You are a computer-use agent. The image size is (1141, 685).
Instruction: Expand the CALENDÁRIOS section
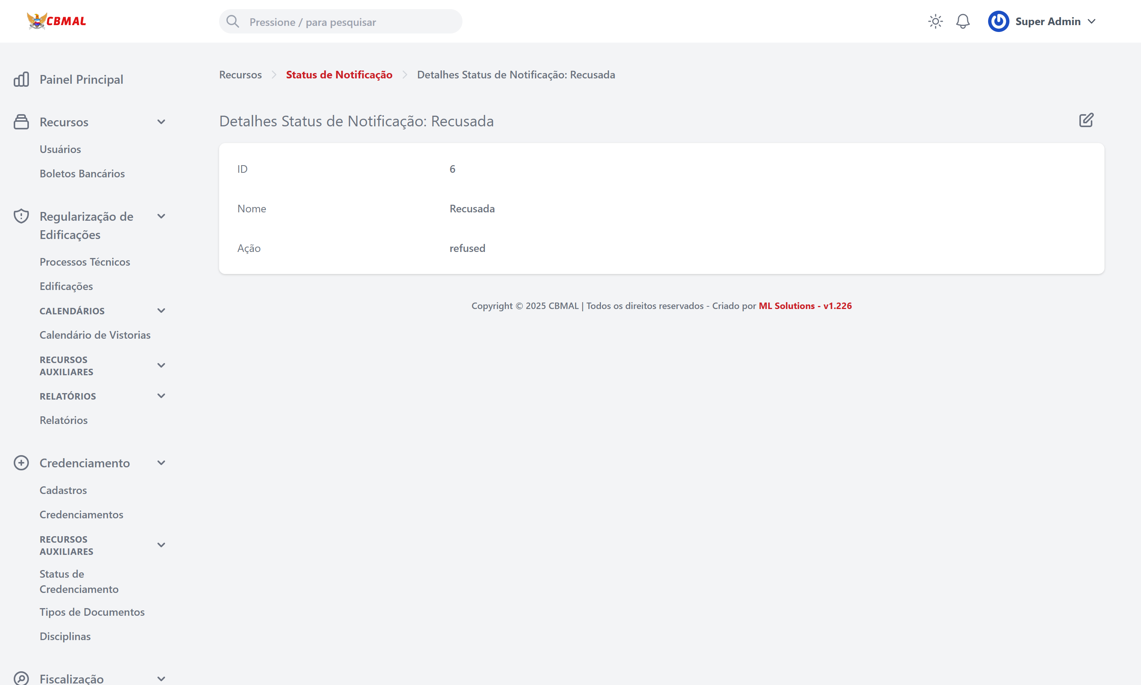pyautogui.click(x=161, y=310)
